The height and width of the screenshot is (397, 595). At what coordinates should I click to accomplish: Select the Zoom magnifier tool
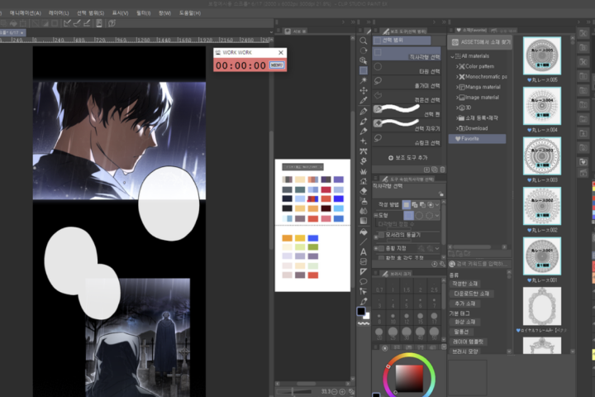coord(363,41)
